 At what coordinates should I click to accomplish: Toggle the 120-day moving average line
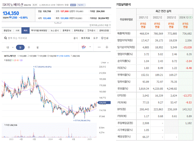21,60
